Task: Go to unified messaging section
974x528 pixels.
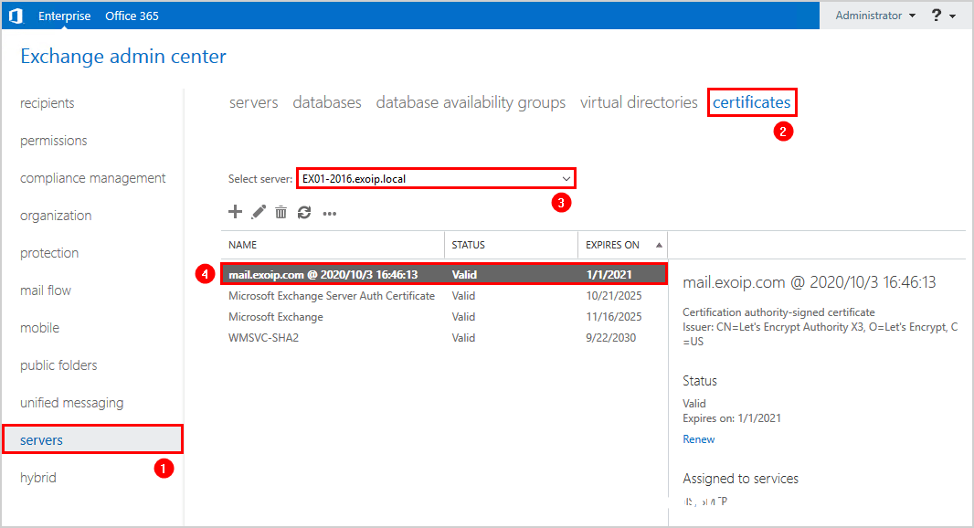Action: 71,403
